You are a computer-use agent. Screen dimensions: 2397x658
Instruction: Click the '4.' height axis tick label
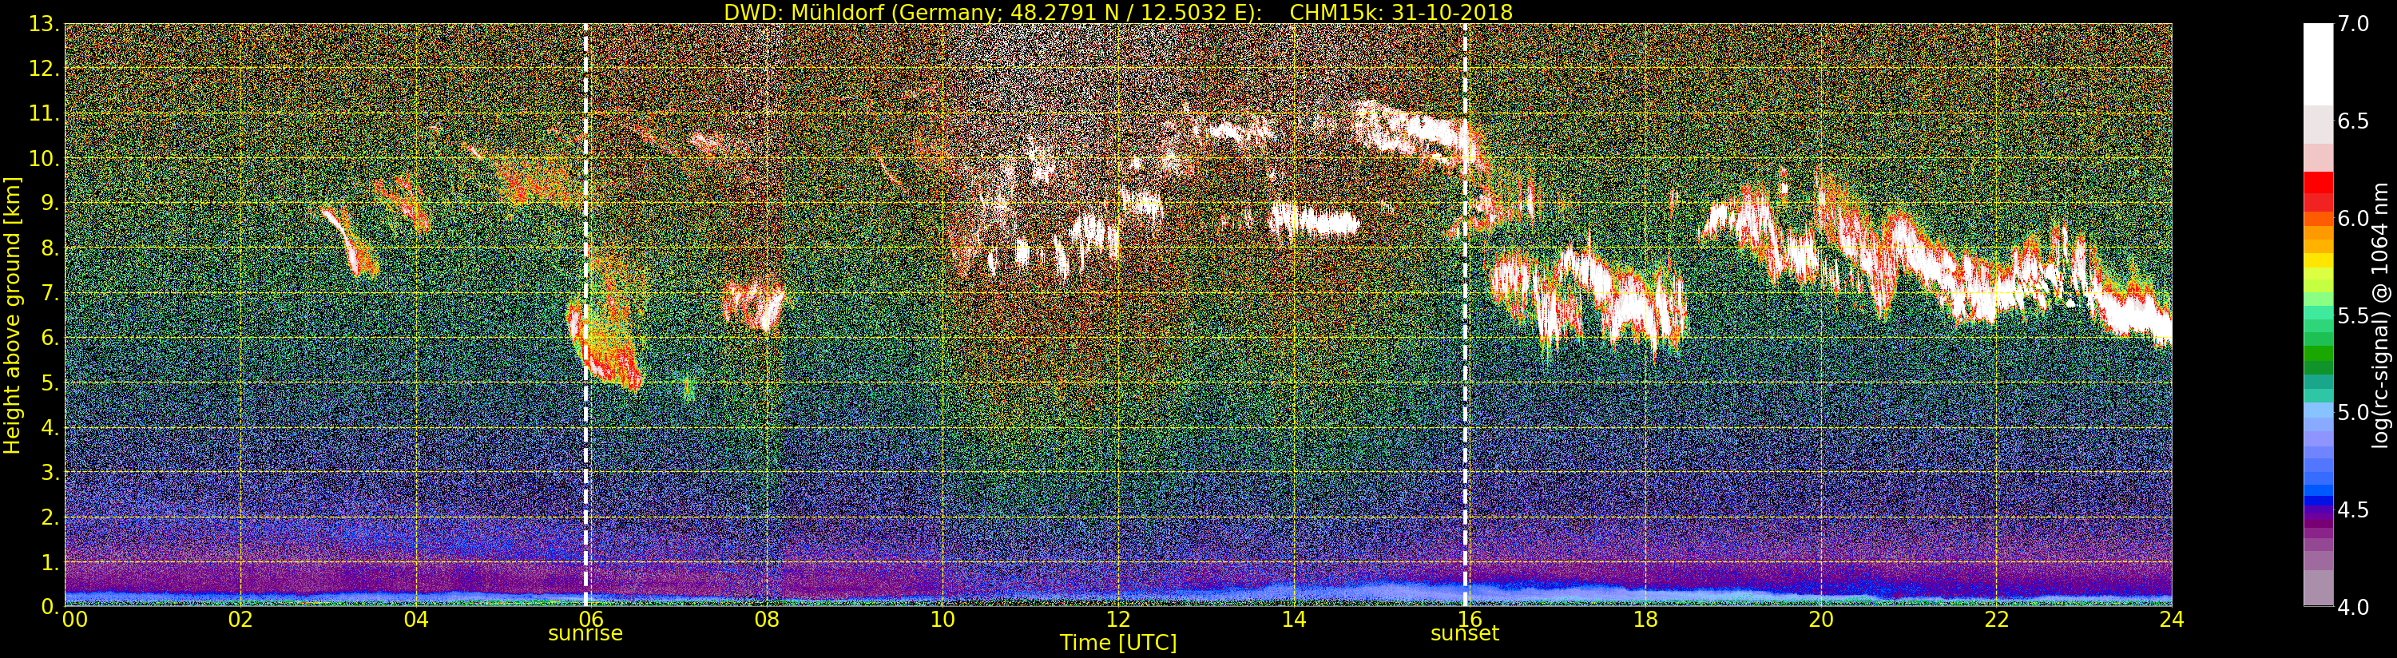click(50, 427)
